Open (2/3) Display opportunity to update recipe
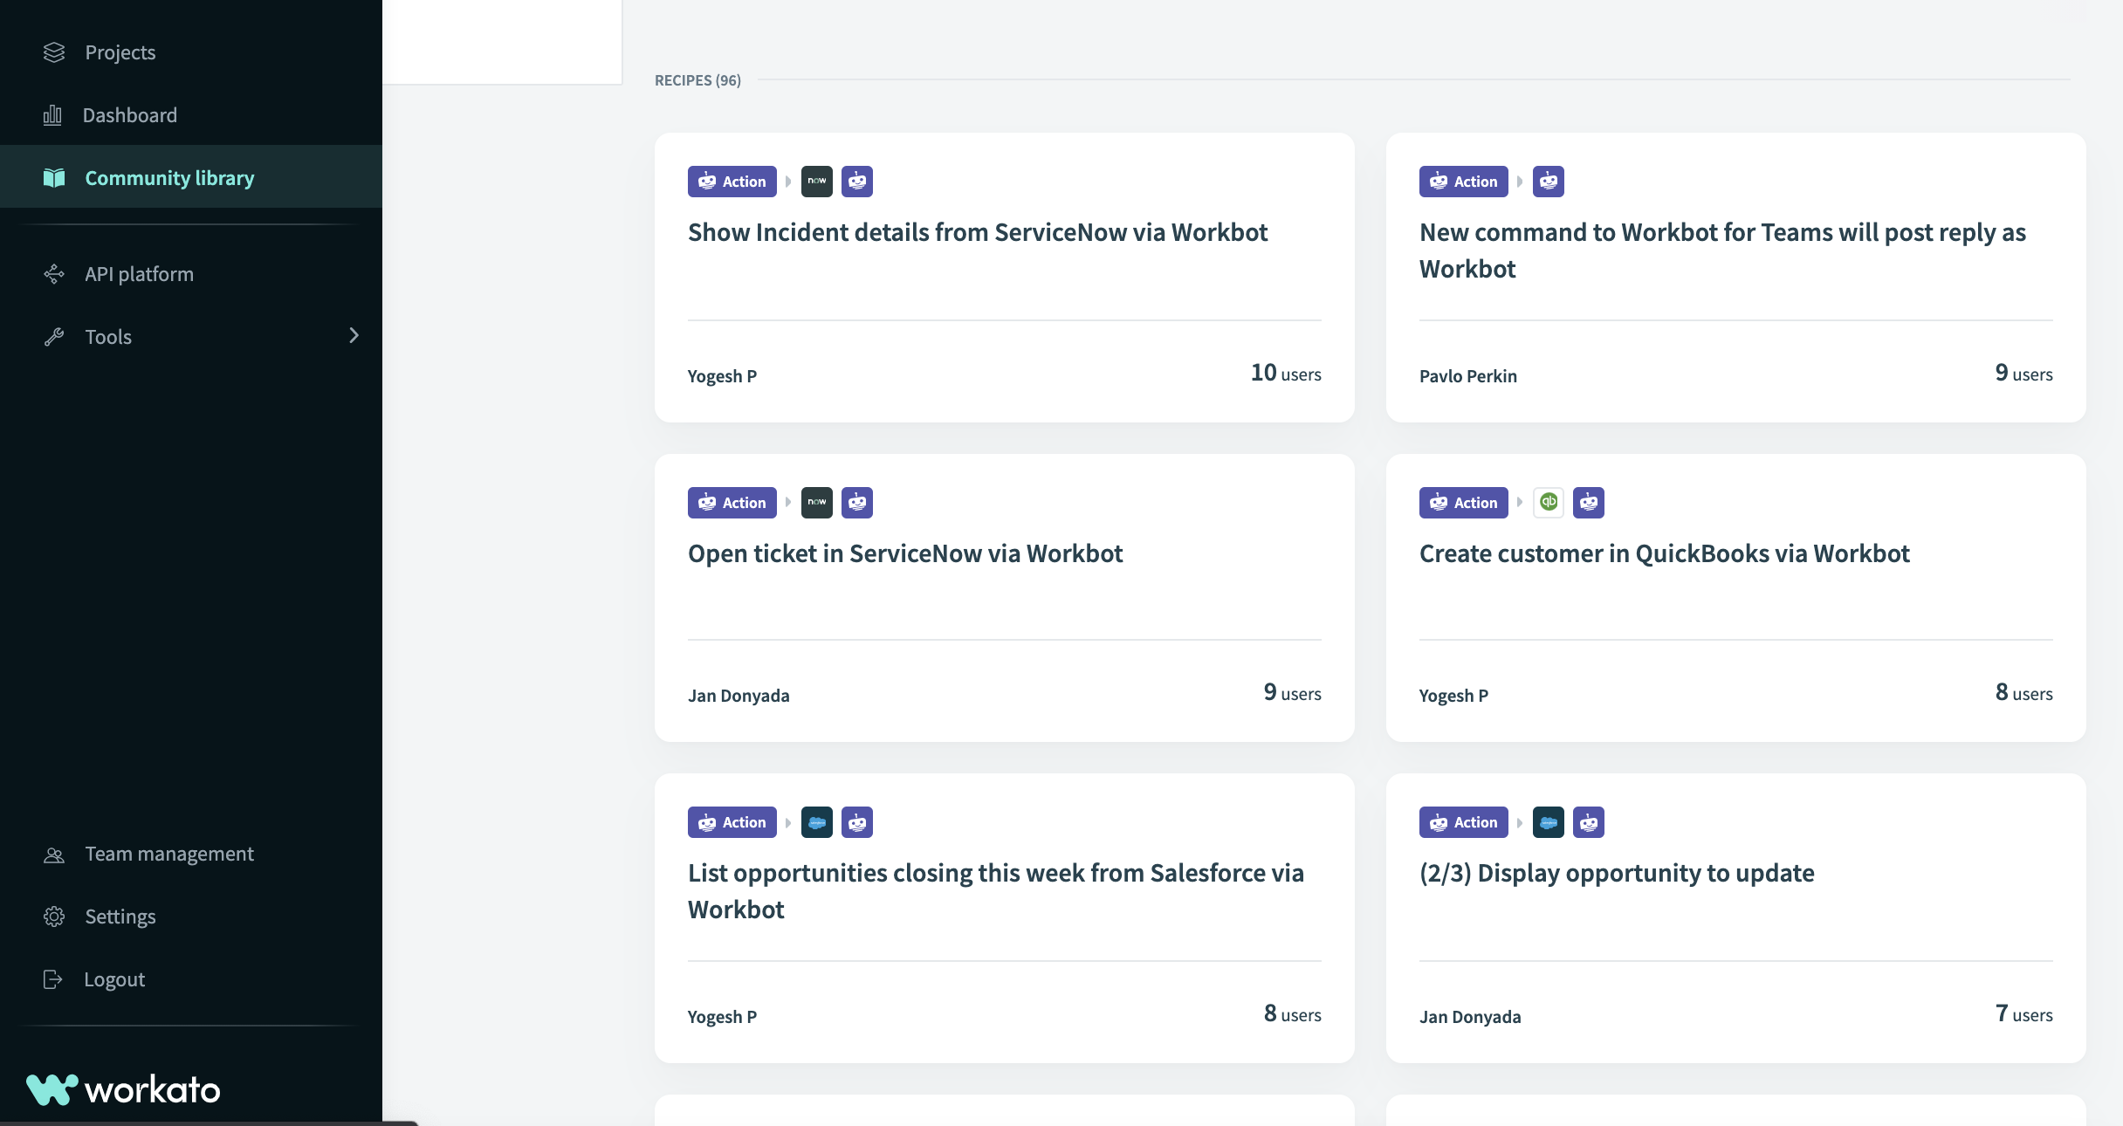 [1617, 873]
